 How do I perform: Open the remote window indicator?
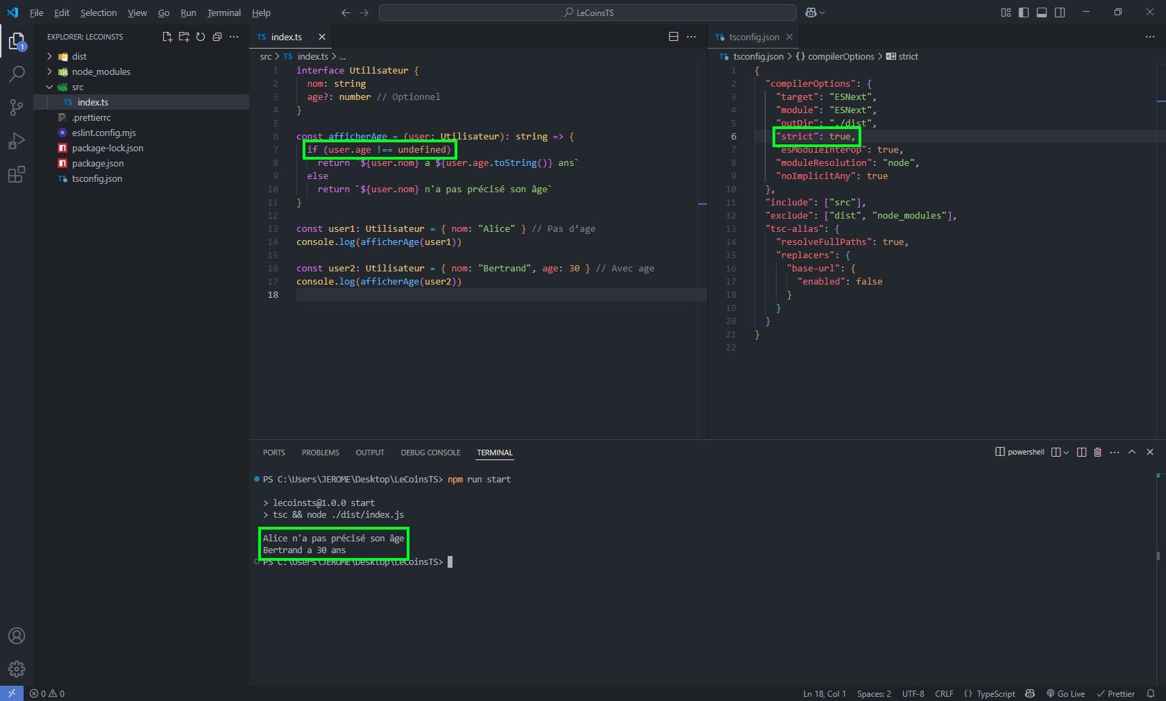pyautogui.click(x=12, y=693)
